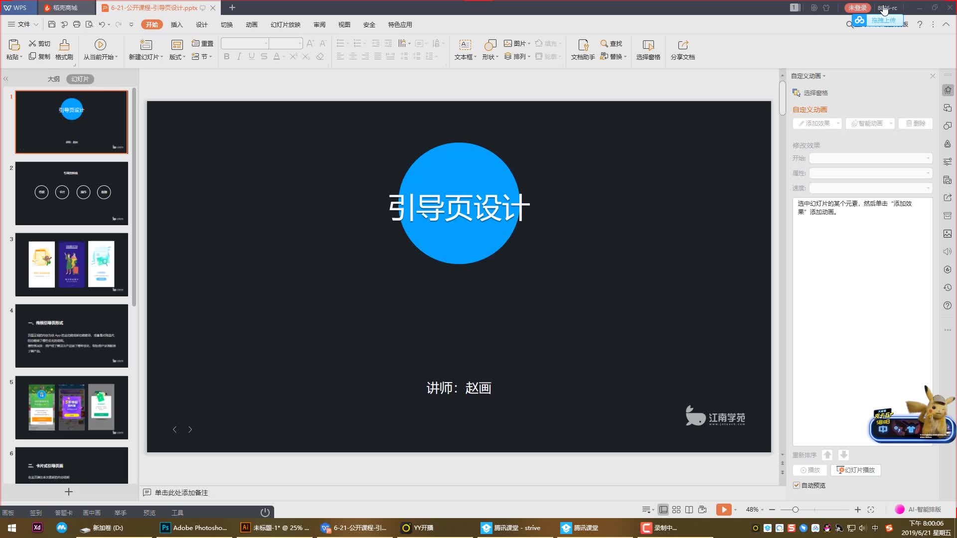Click the 未登录 login button
Screen dimensions: 957x538
(857, 8)
